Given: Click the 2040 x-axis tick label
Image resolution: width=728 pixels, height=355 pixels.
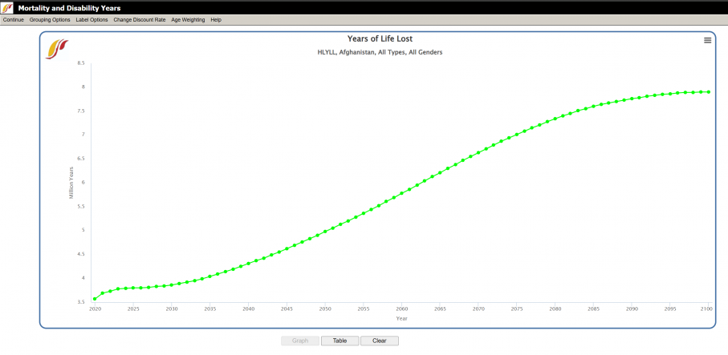Looking at the screenshot, I should (248, 309).
